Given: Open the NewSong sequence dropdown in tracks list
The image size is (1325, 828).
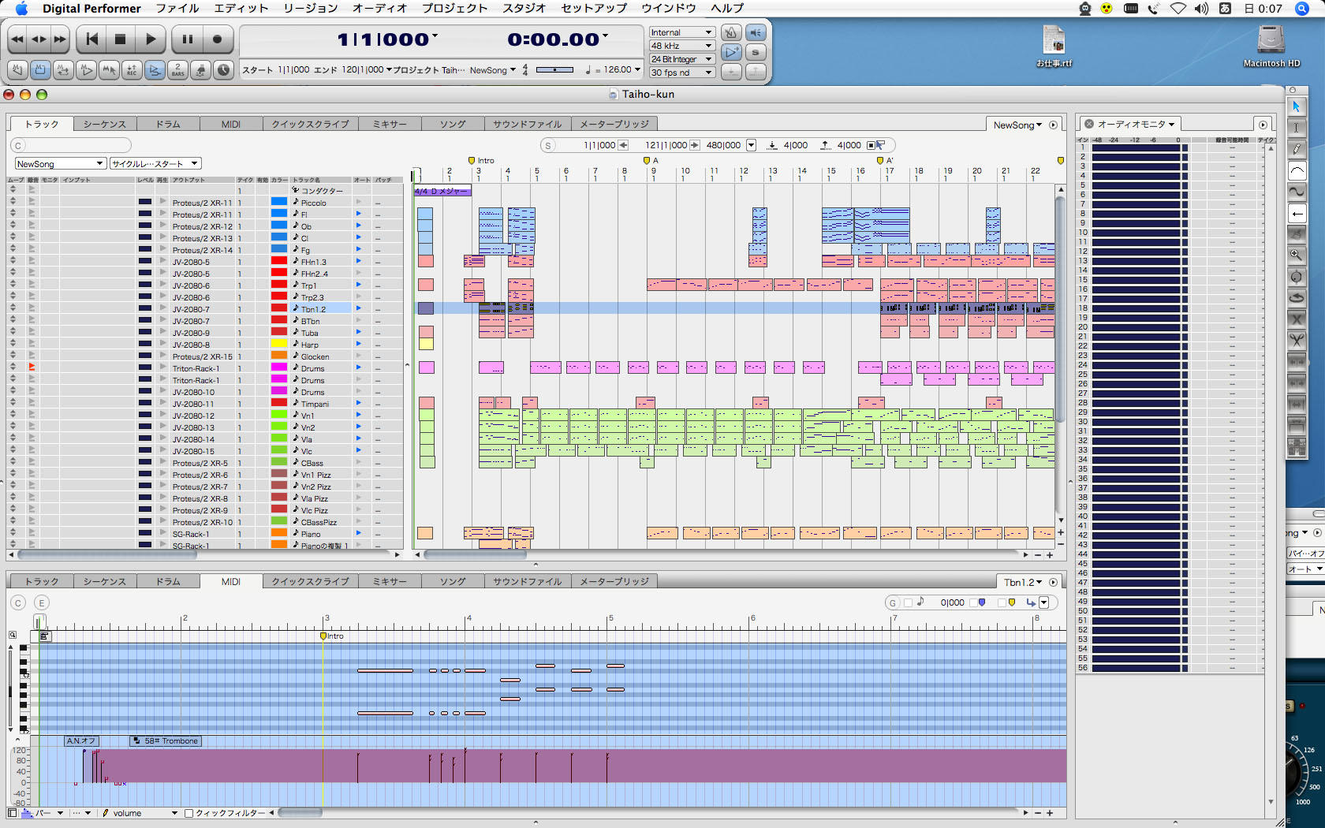Looking at the screenshot, I should (60, 164).
